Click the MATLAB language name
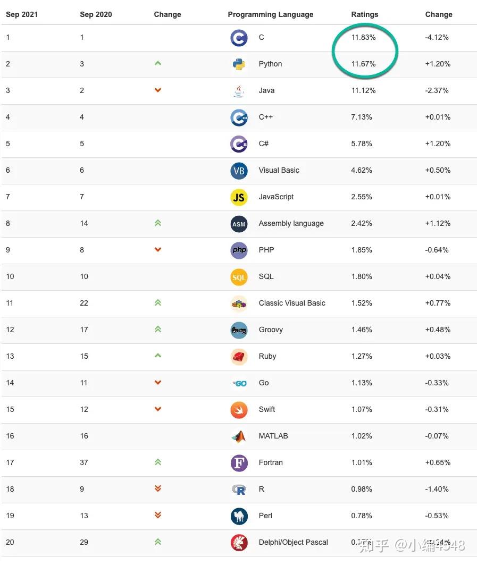This screenshot has height=565, width=477. (x=273, y=436)
